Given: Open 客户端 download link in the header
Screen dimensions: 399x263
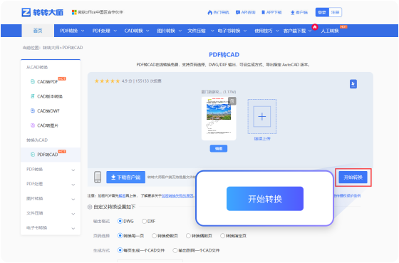Looking at the screenshot, I should click(299, 12).
